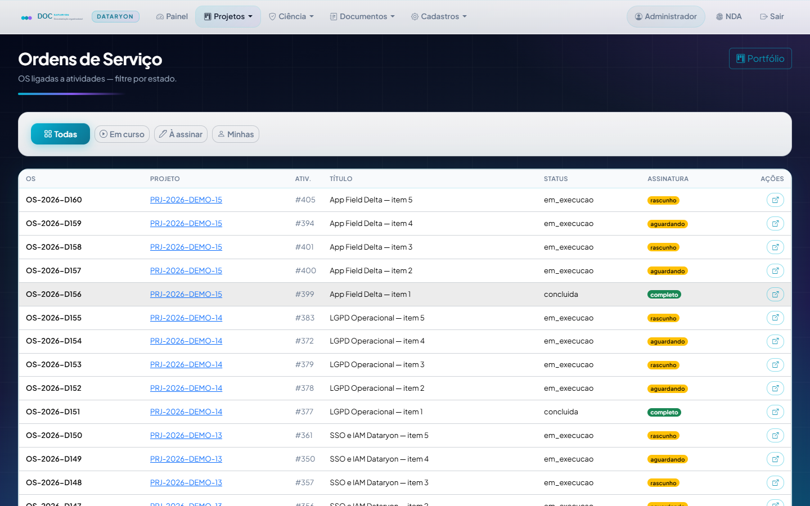Go to Painel in navbar
This screenshot has height=506, width=810.
(172, 17)
